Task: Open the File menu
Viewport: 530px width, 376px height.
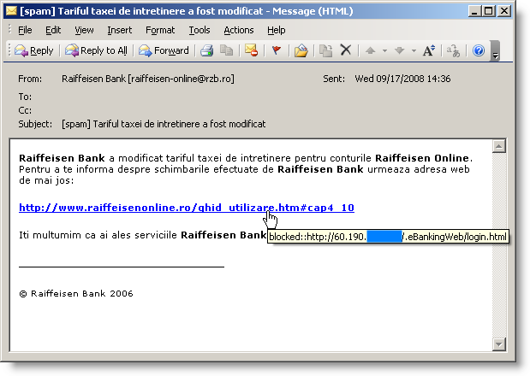Action: (25, 31)
